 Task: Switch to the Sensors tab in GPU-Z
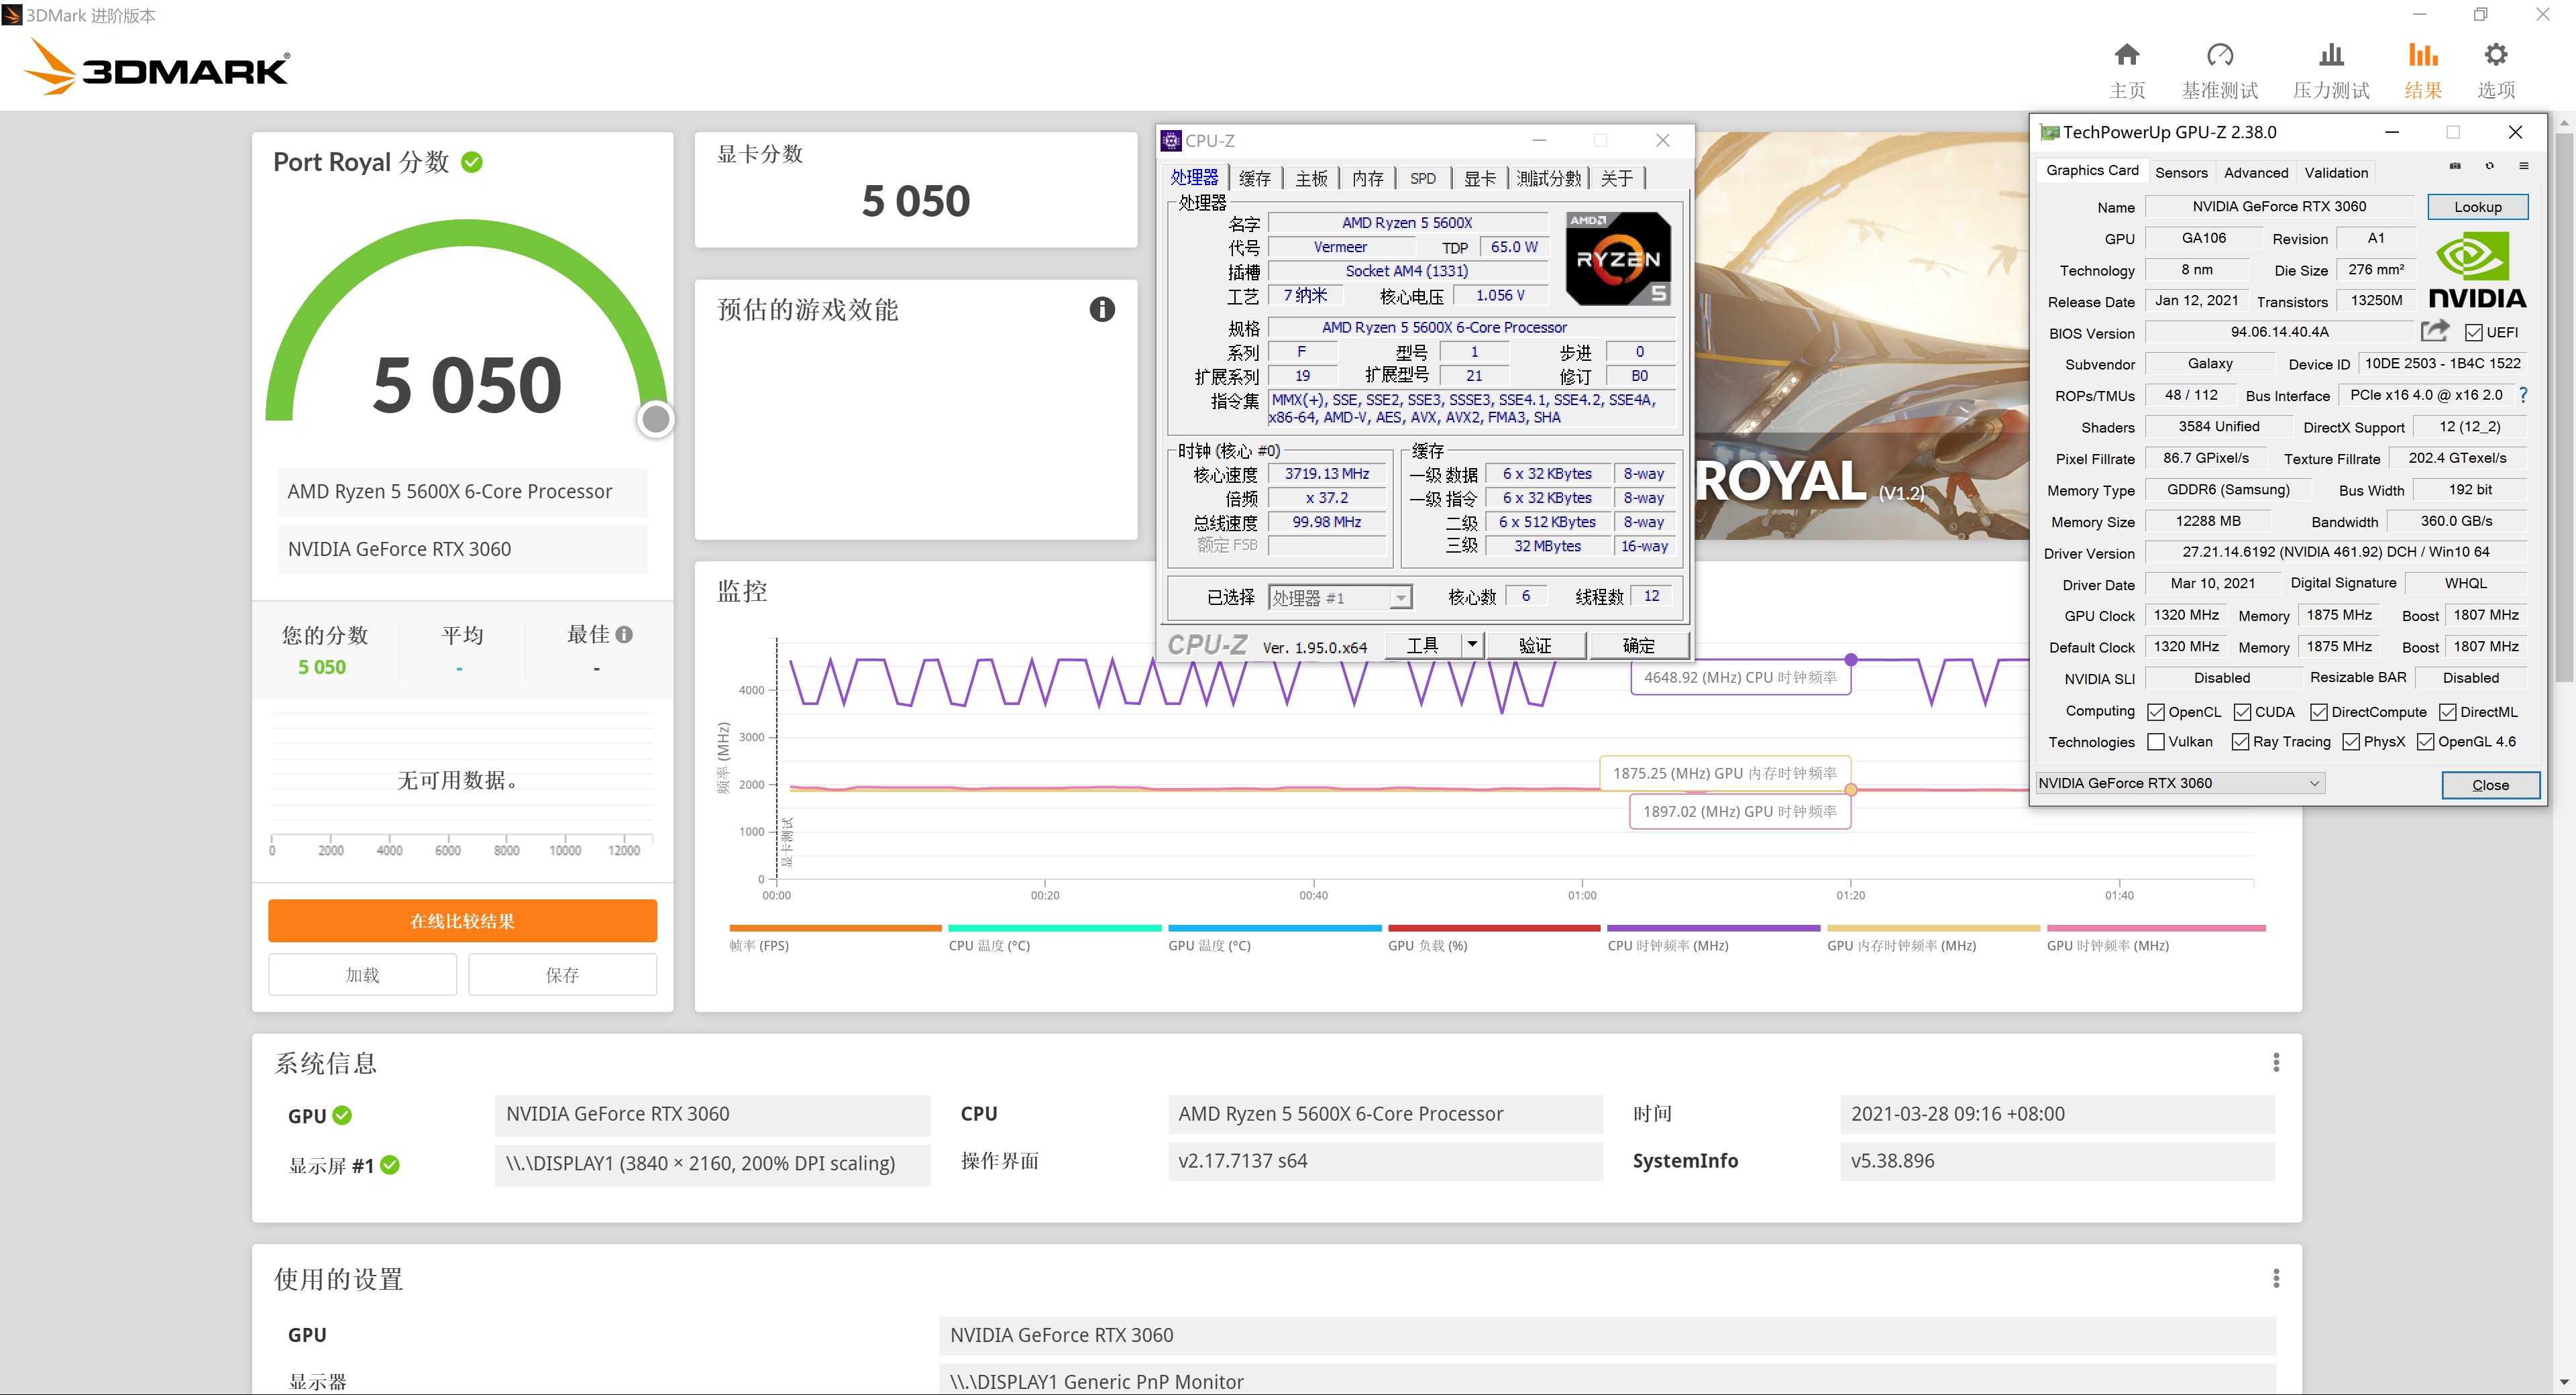2182,172
